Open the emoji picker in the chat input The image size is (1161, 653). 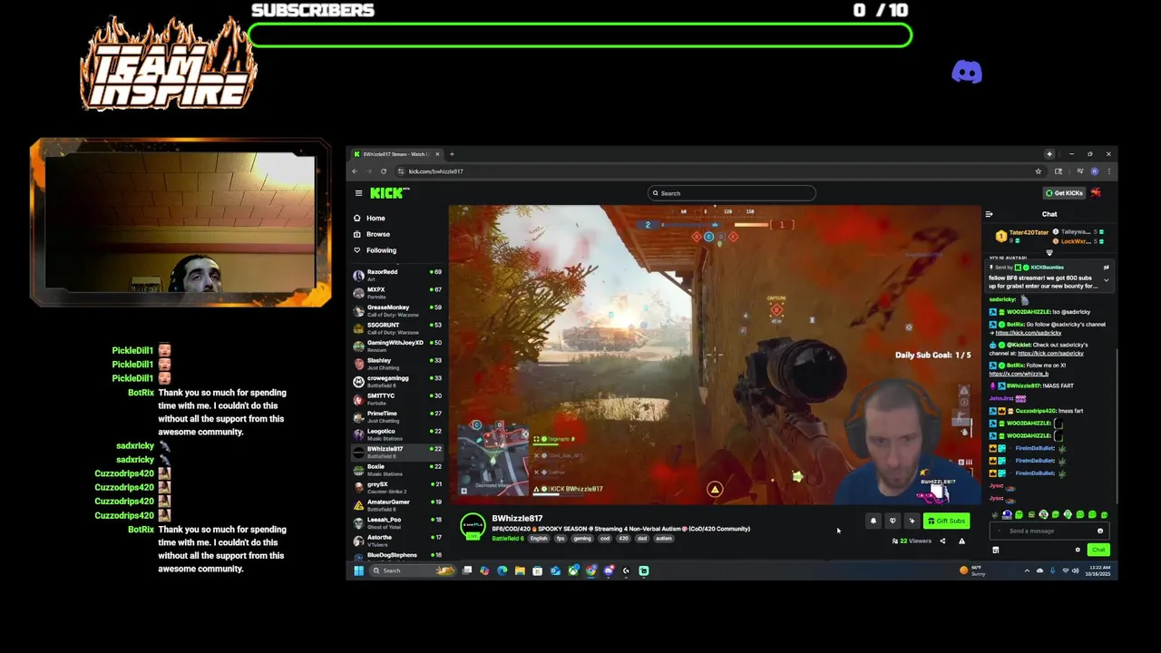pos(1100,531)
